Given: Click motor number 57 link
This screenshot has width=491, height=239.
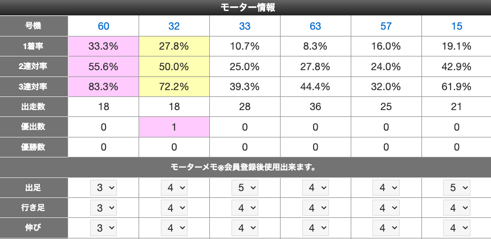Looking at the screenshot, I should 386,26.
